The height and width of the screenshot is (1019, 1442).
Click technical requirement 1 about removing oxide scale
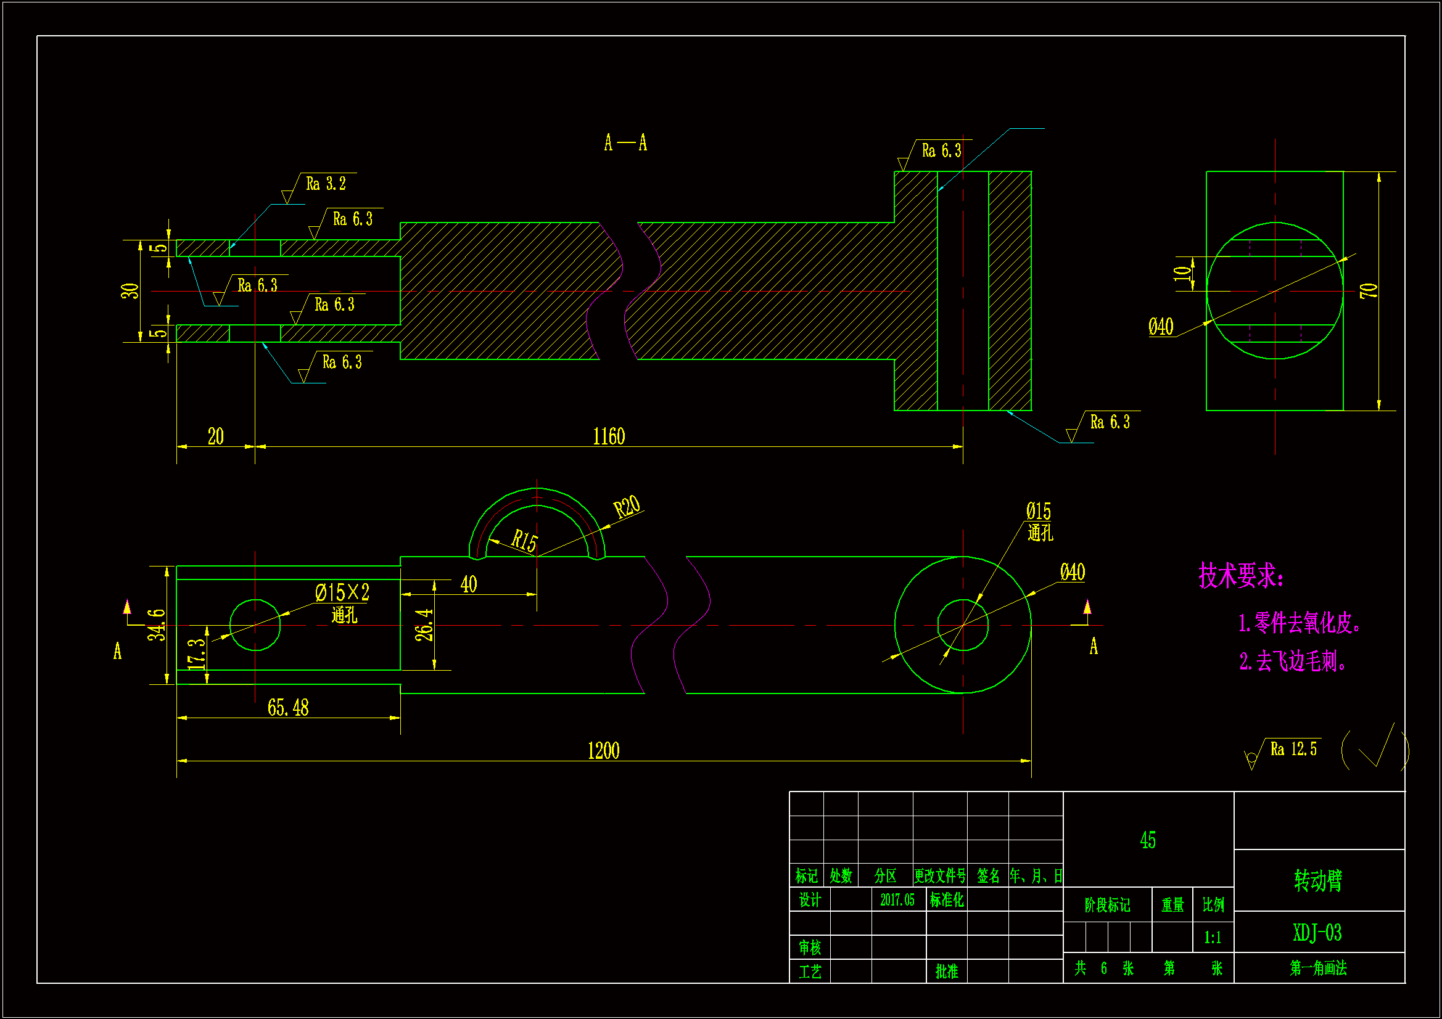1299,623
